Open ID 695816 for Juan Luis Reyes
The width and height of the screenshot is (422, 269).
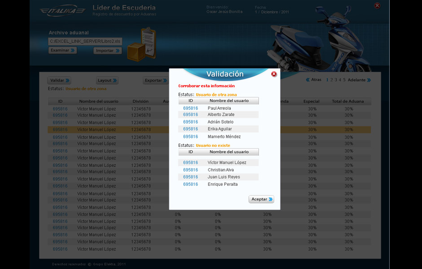pyautogui.click(x=190, y=177)
